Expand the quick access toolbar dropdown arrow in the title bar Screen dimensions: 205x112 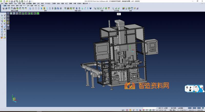(32, 1)
